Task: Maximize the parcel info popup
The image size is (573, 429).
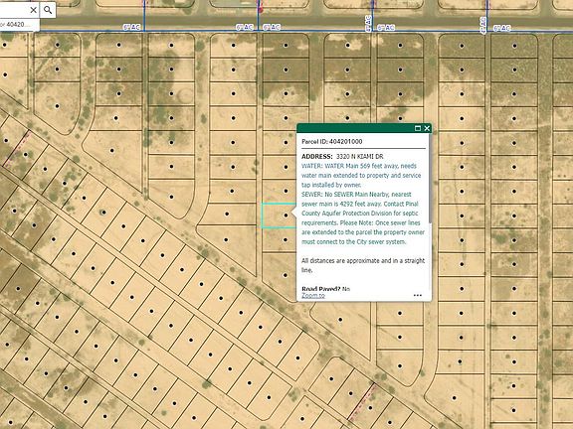Action: [418, 128]
